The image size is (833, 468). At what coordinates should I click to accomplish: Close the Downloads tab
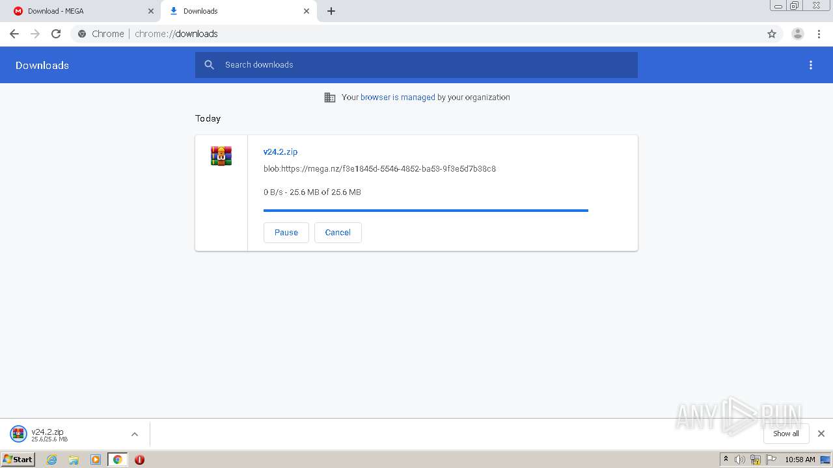(307, 11)
